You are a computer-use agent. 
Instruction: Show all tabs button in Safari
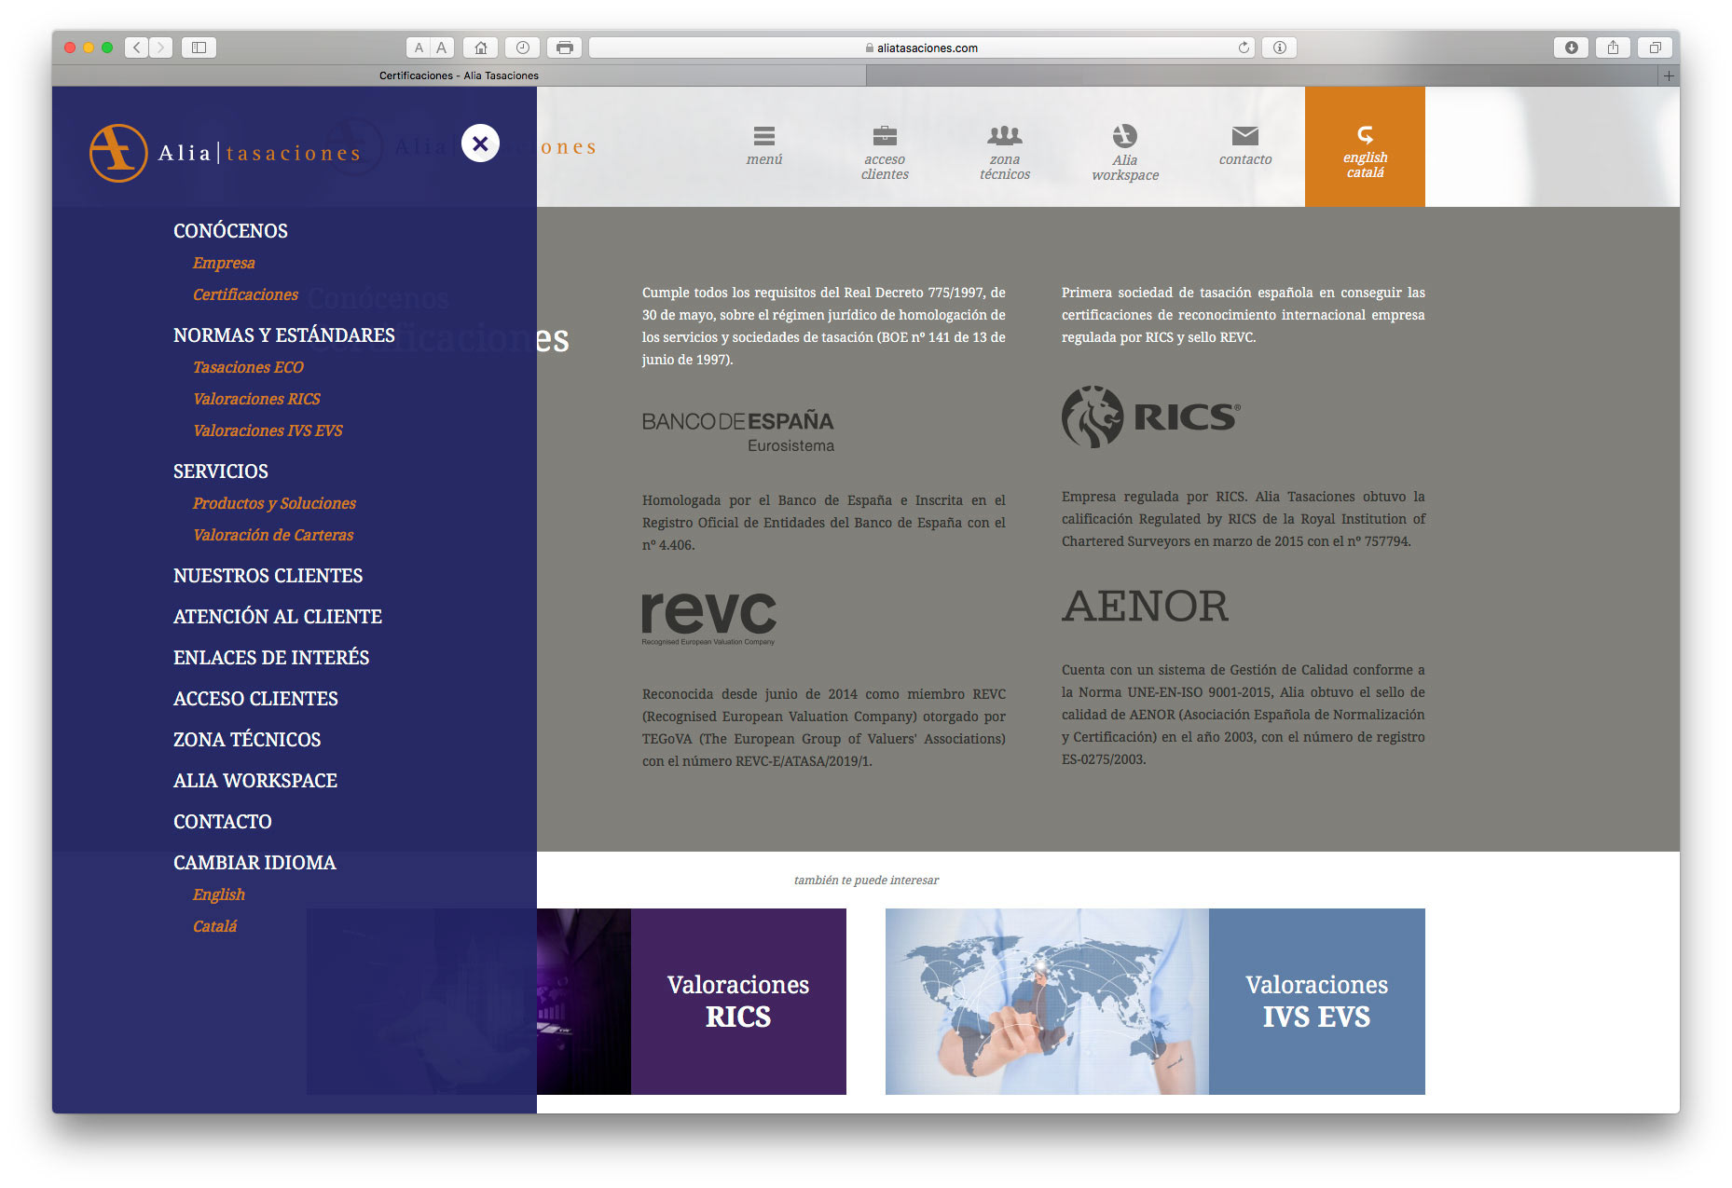1655,48
